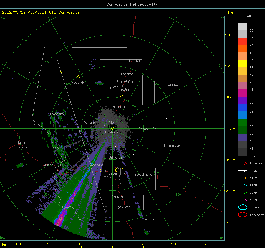Click the dBZ scale heading
Image resolution: width=265 pixels, height=248 pixels.
(250, 16)
